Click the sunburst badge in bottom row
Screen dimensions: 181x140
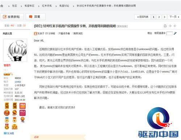14,127
